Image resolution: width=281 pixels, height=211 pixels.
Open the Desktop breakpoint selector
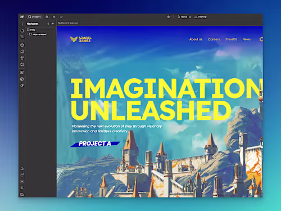(201, 17)
